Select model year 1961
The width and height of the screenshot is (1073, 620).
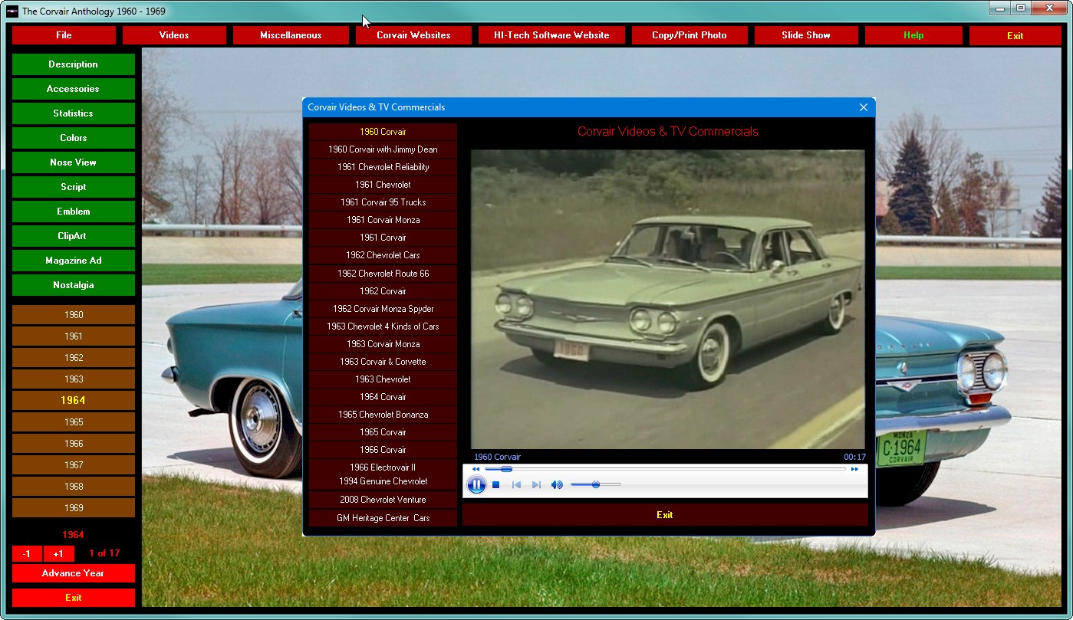[74, 336]
